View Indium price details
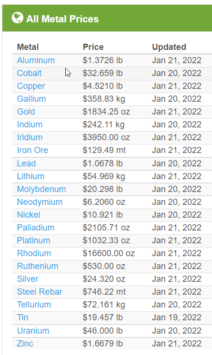212x355 pixels. pos(30,125)
